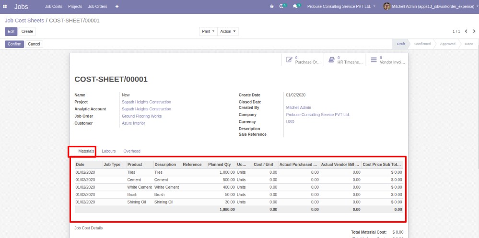Open Vendor Invoices stat button
The height and width of the screenshot is (238, 479).
(x=387, y=59)
